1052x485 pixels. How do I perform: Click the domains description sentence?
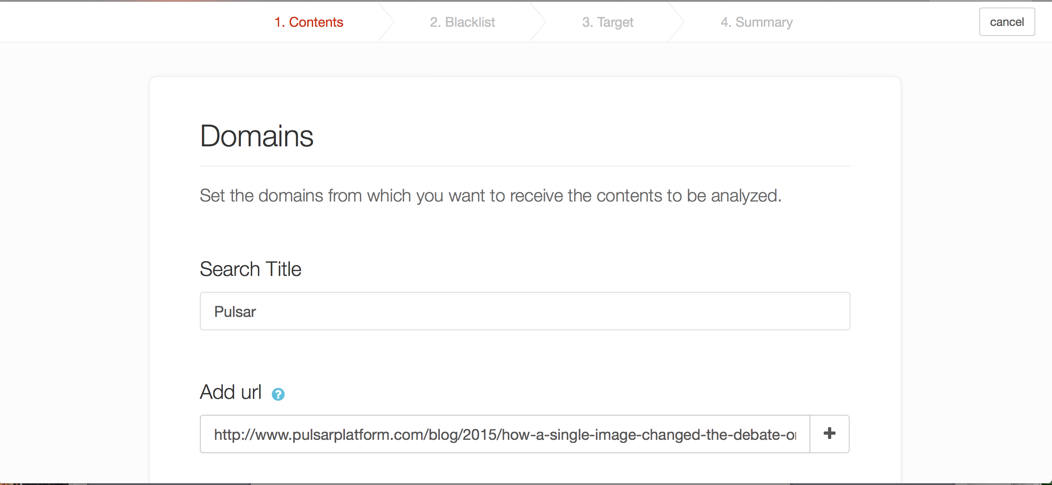point(490,196)
